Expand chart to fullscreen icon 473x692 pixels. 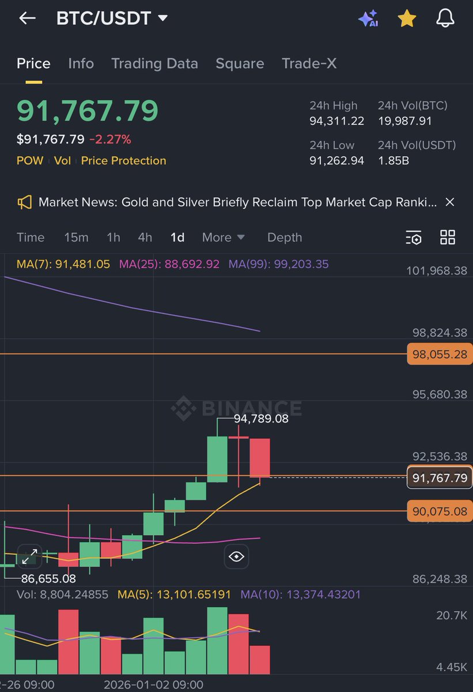pyautogui.click(x=29, y=556)
